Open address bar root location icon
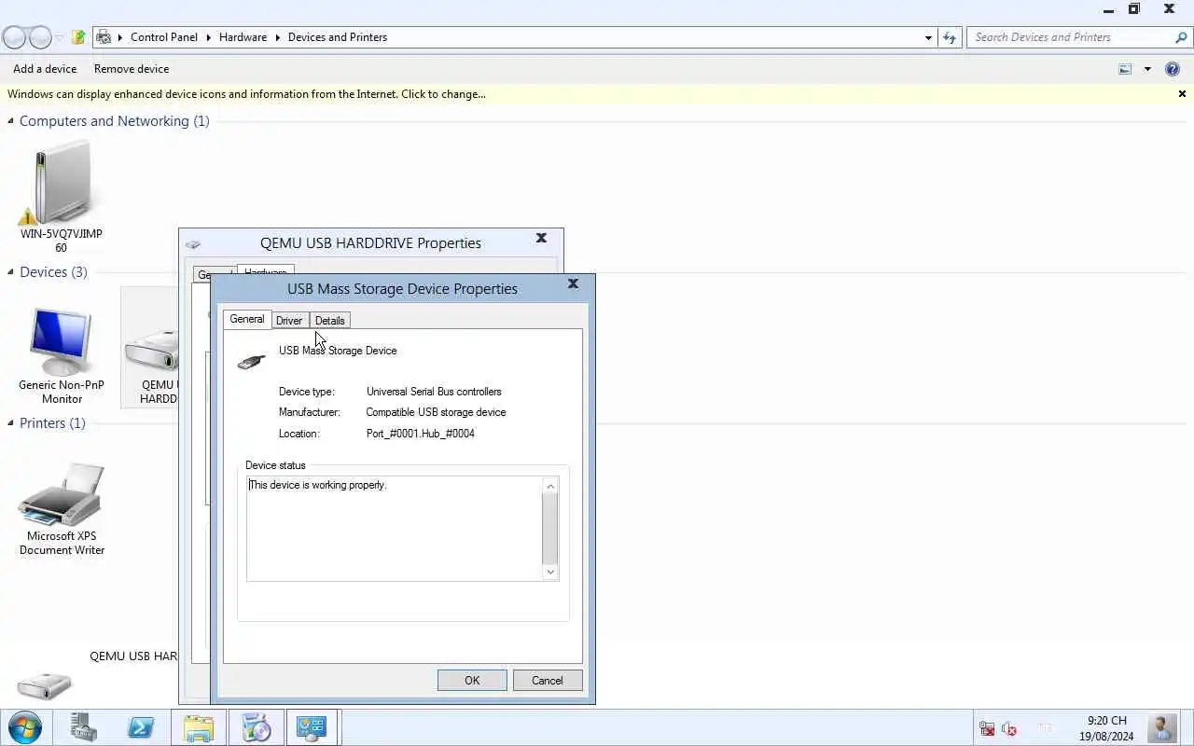1194x746 pixels. pos(104,37)
